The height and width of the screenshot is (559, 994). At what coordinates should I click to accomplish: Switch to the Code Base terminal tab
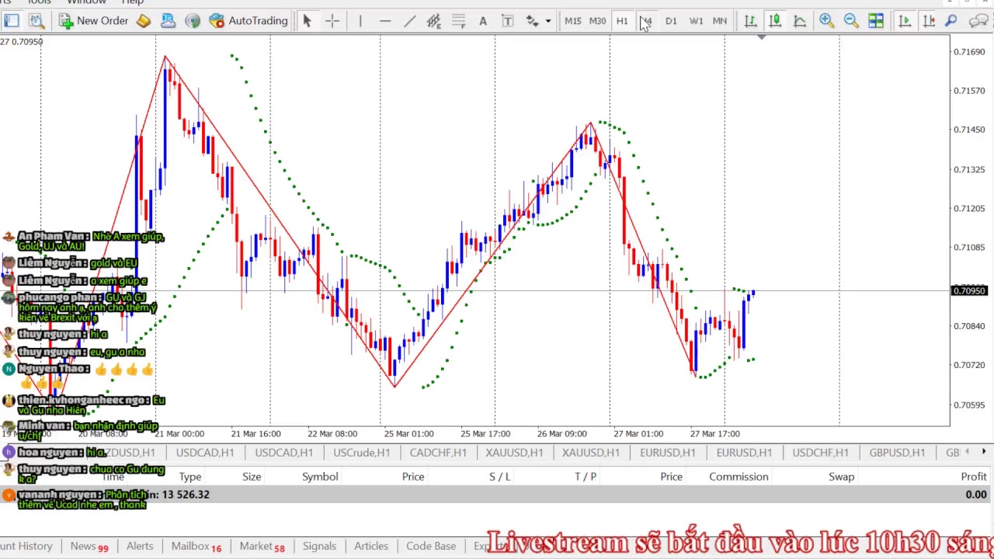[431, 547]
